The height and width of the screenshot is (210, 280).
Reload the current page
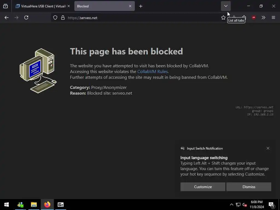(x=26, y=17)
